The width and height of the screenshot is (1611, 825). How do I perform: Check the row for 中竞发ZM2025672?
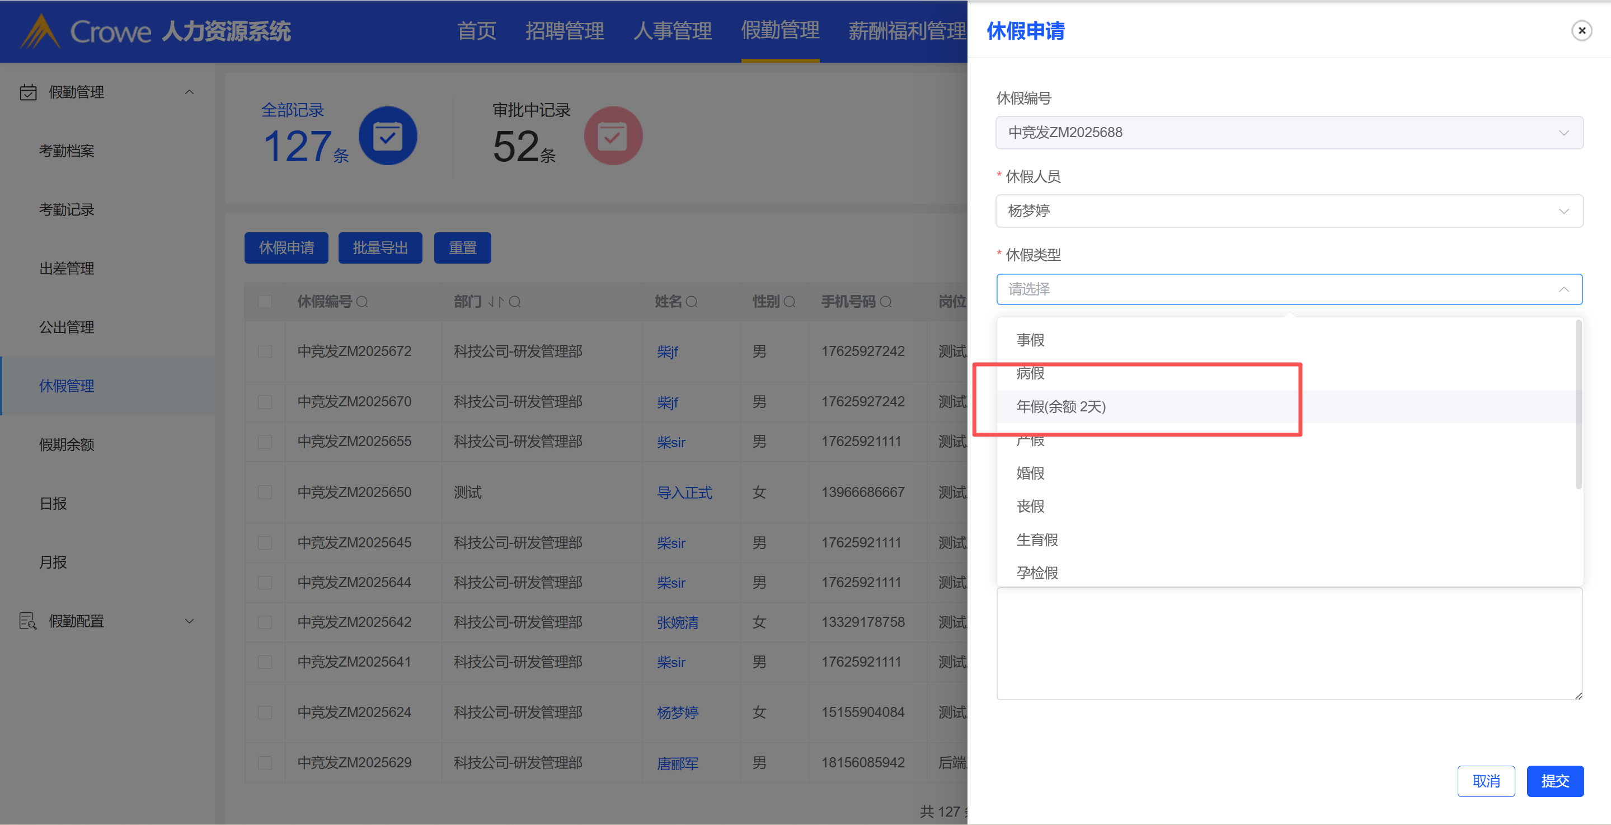(x=265, y=351)
